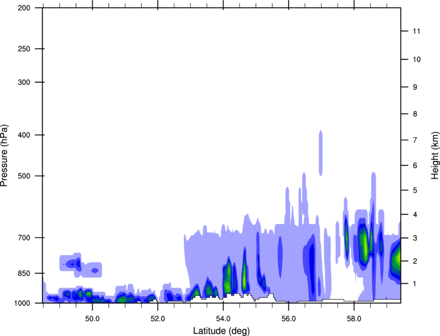This screenshot has height=336, width=440.
Task: Pick the 3 km height label
Action: pyautogui.click(x=415, y=238)
